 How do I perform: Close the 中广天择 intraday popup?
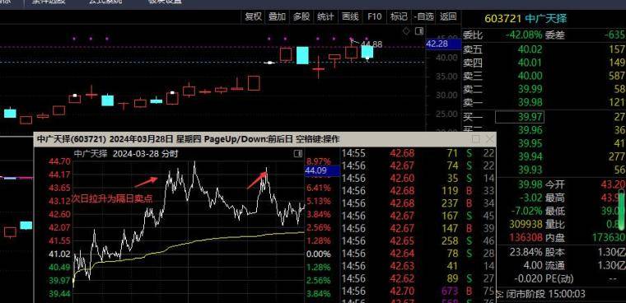click(490, 139)
